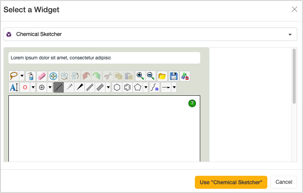303x193 pixels.
Task: Select the variable chain tool
Action: [x=155, y=87]
